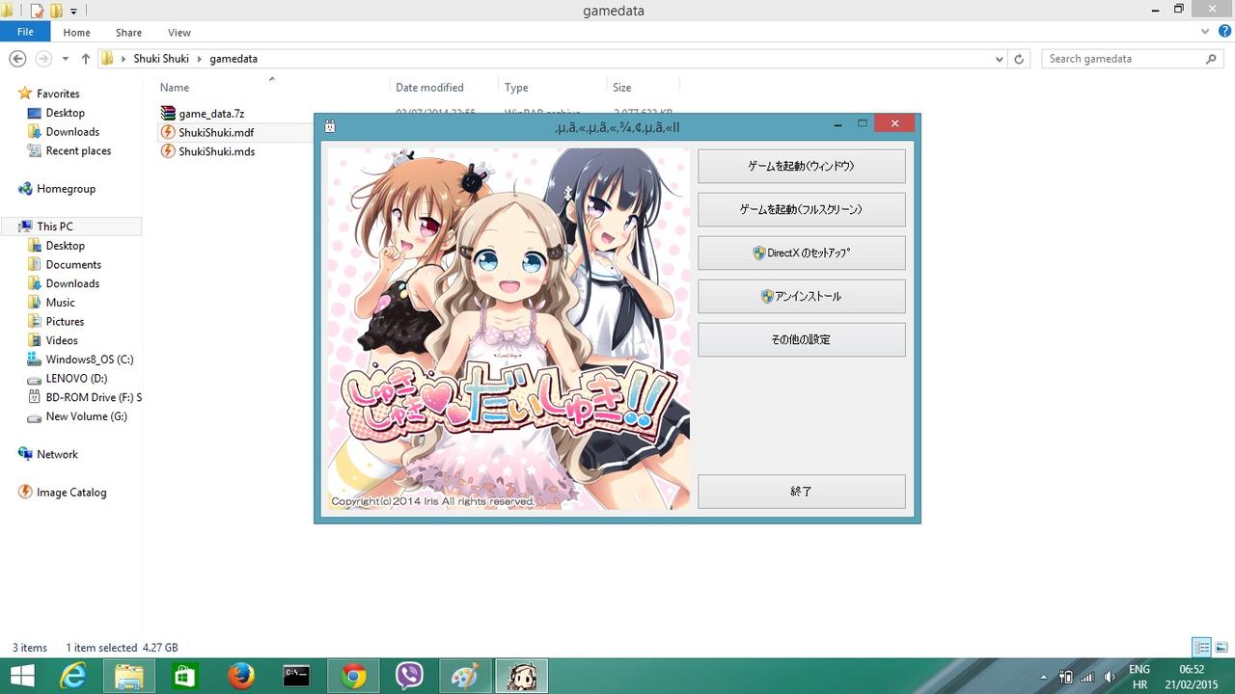1235x694 pixels.
Task: Click the Command Prompt taskbar icon
Action: [296, 677]
